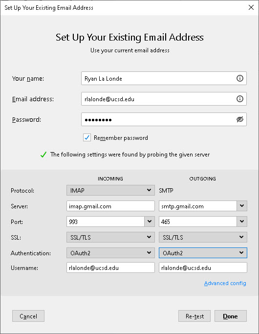The width and height of the screenshot is (259, 334).
Task: Click the outgoing port 465 field
Action: tap(198, 222)
